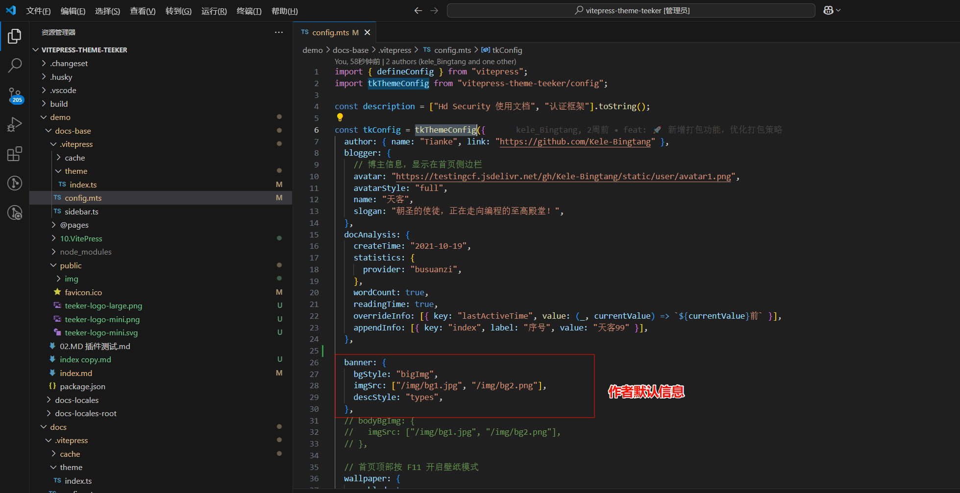Click docs-base breadcrumb segment
The height and width of the screenshot is (493, 960).
click(350, 50)
